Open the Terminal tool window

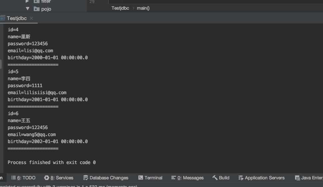[x=150, y=178]
